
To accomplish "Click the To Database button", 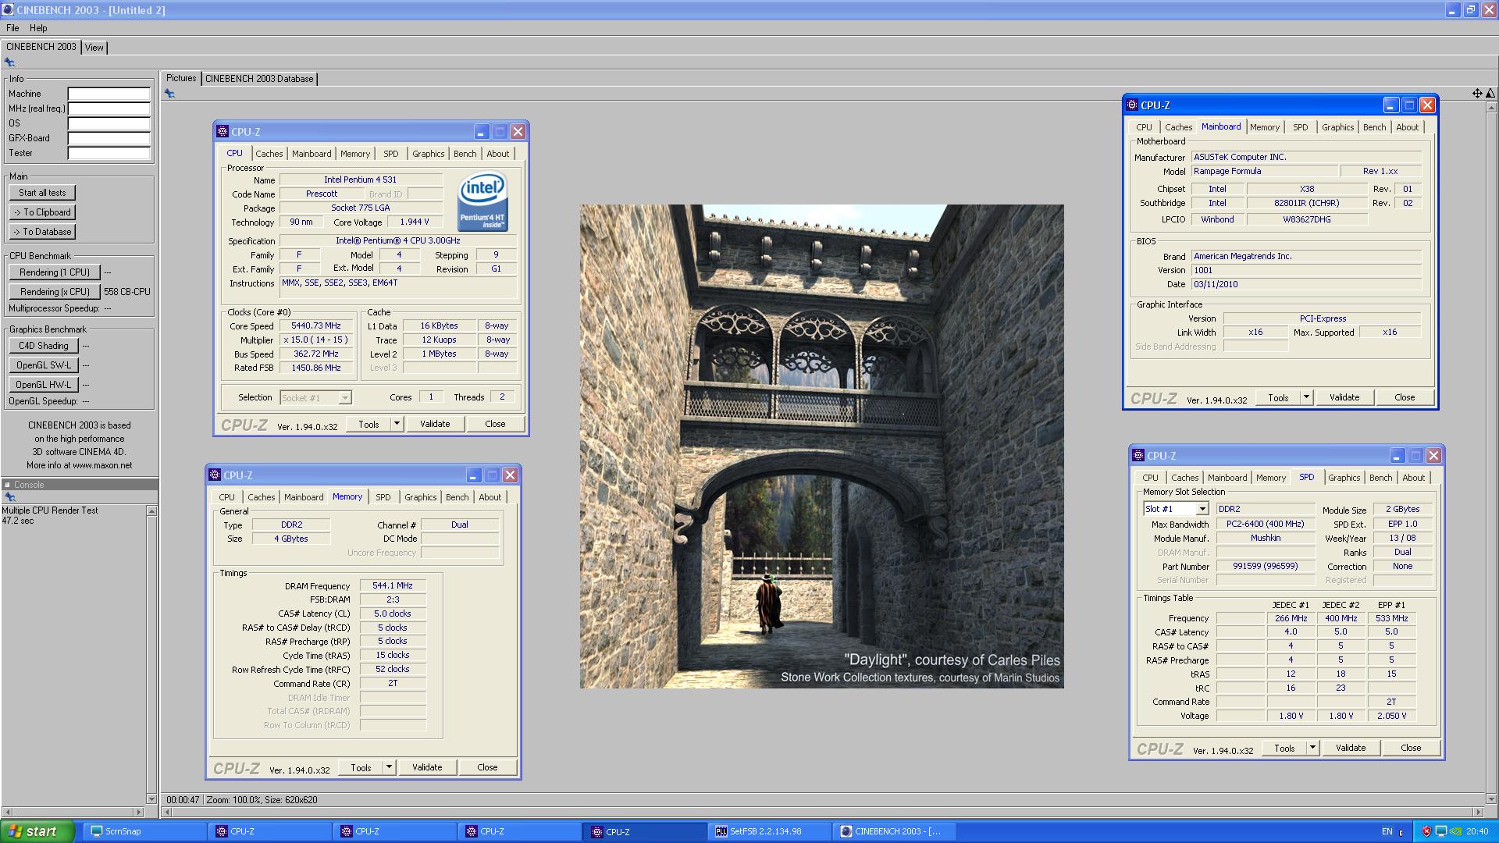I will pos(42,232).
